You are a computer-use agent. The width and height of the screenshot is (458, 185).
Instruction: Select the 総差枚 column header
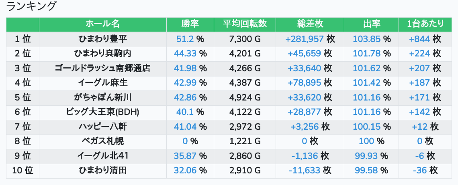[x=310, y=24]
